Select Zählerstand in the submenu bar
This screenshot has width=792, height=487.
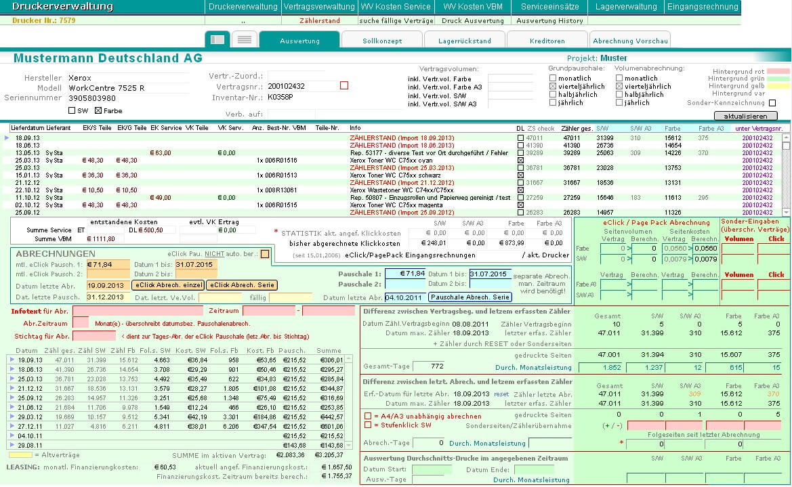point(320,21)
